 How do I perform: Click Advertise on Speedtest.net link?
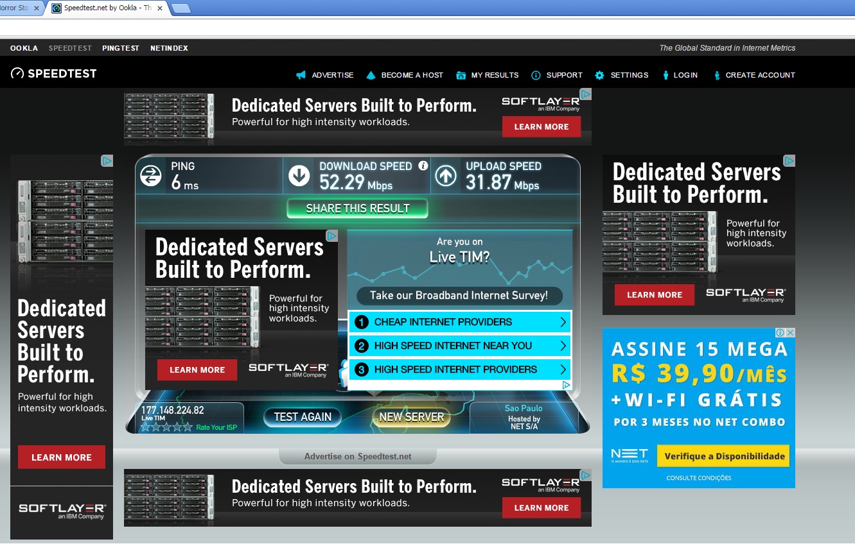(358, 457)
